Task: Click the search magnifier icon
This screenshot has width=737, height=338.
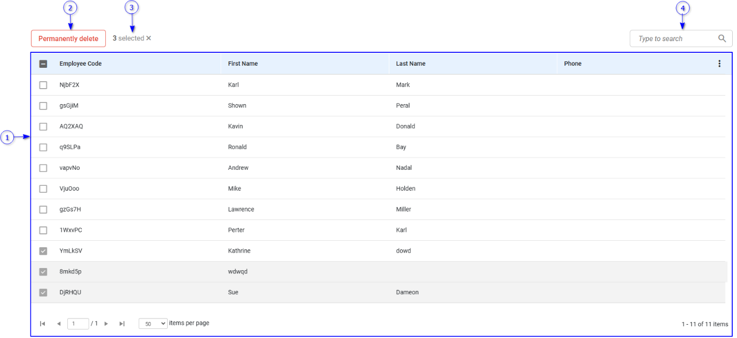Action: tap(722, 38)
